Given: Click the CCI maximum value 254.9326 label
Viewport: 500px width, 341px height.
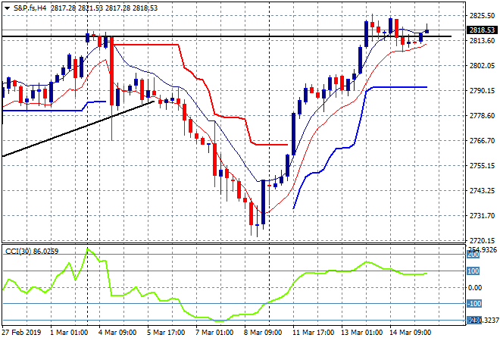Looking at the screenshot, I should point(483,249).
